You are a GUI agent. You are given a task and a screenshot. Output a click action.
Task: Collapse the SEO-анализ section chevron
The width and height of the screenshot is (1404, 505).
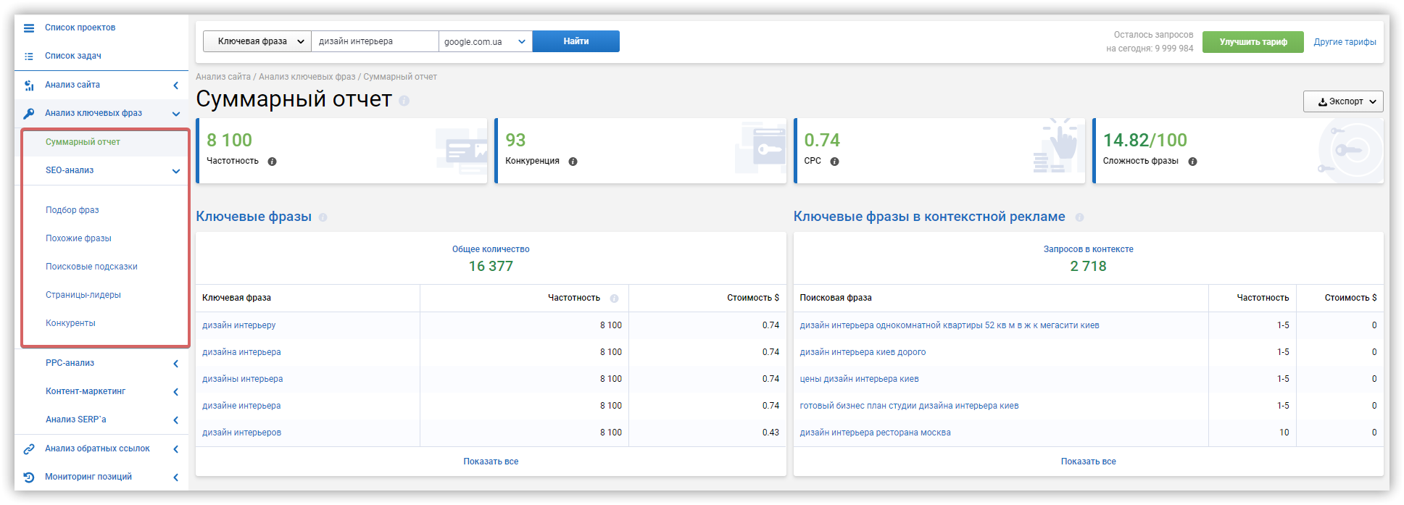point(175,171)
